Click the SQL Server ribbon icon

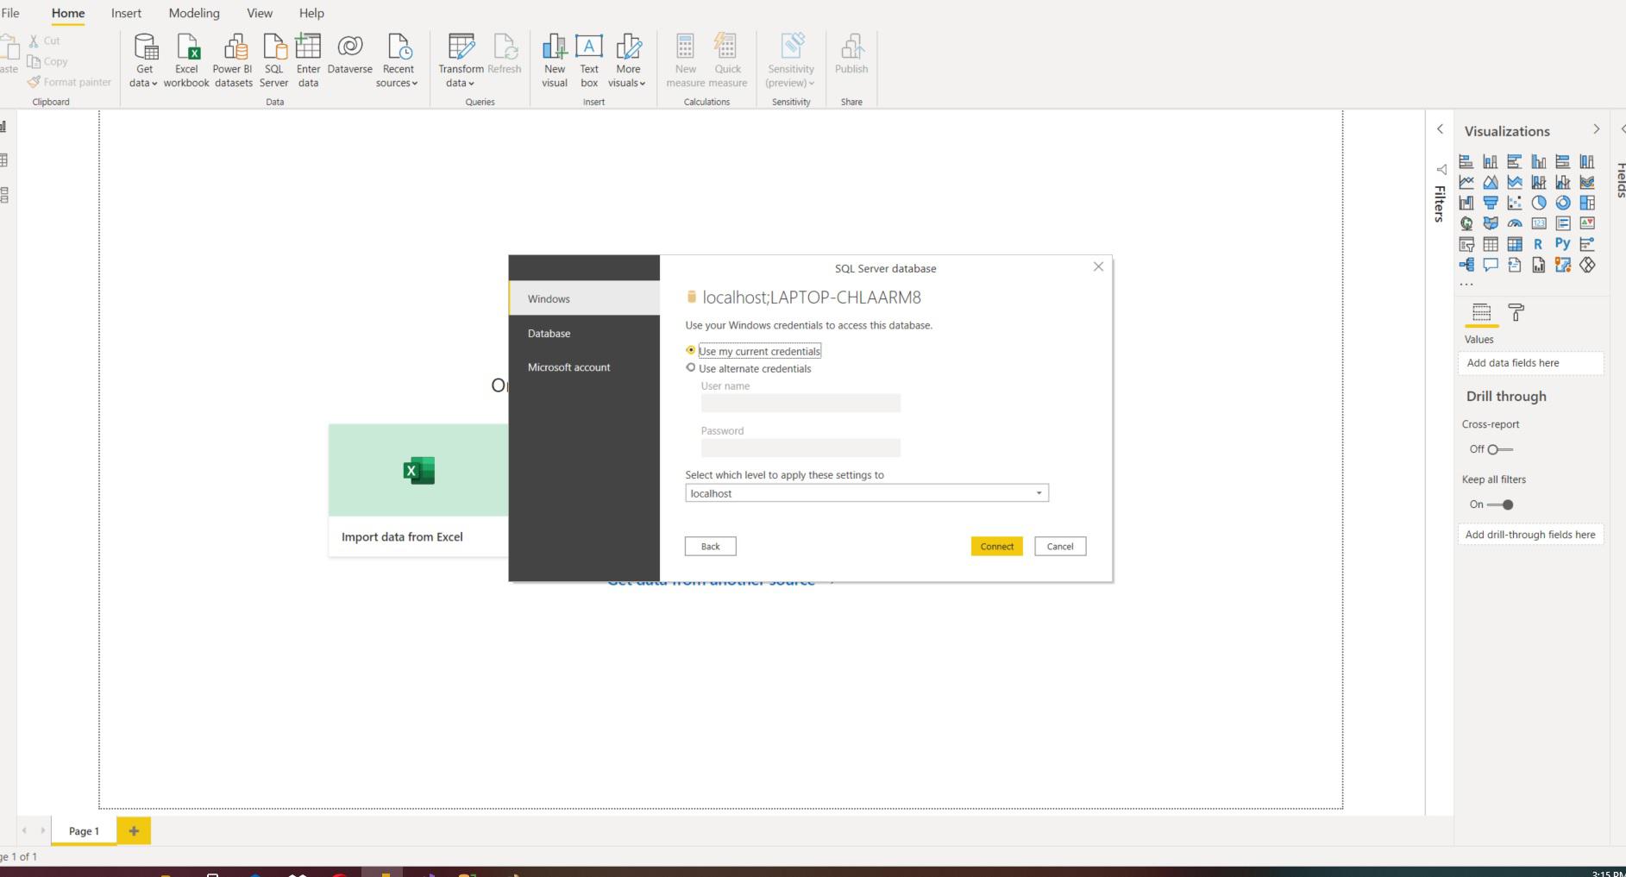point(273,60)
